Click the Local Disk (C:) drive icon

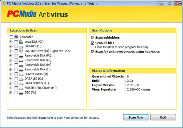point(21,41)
